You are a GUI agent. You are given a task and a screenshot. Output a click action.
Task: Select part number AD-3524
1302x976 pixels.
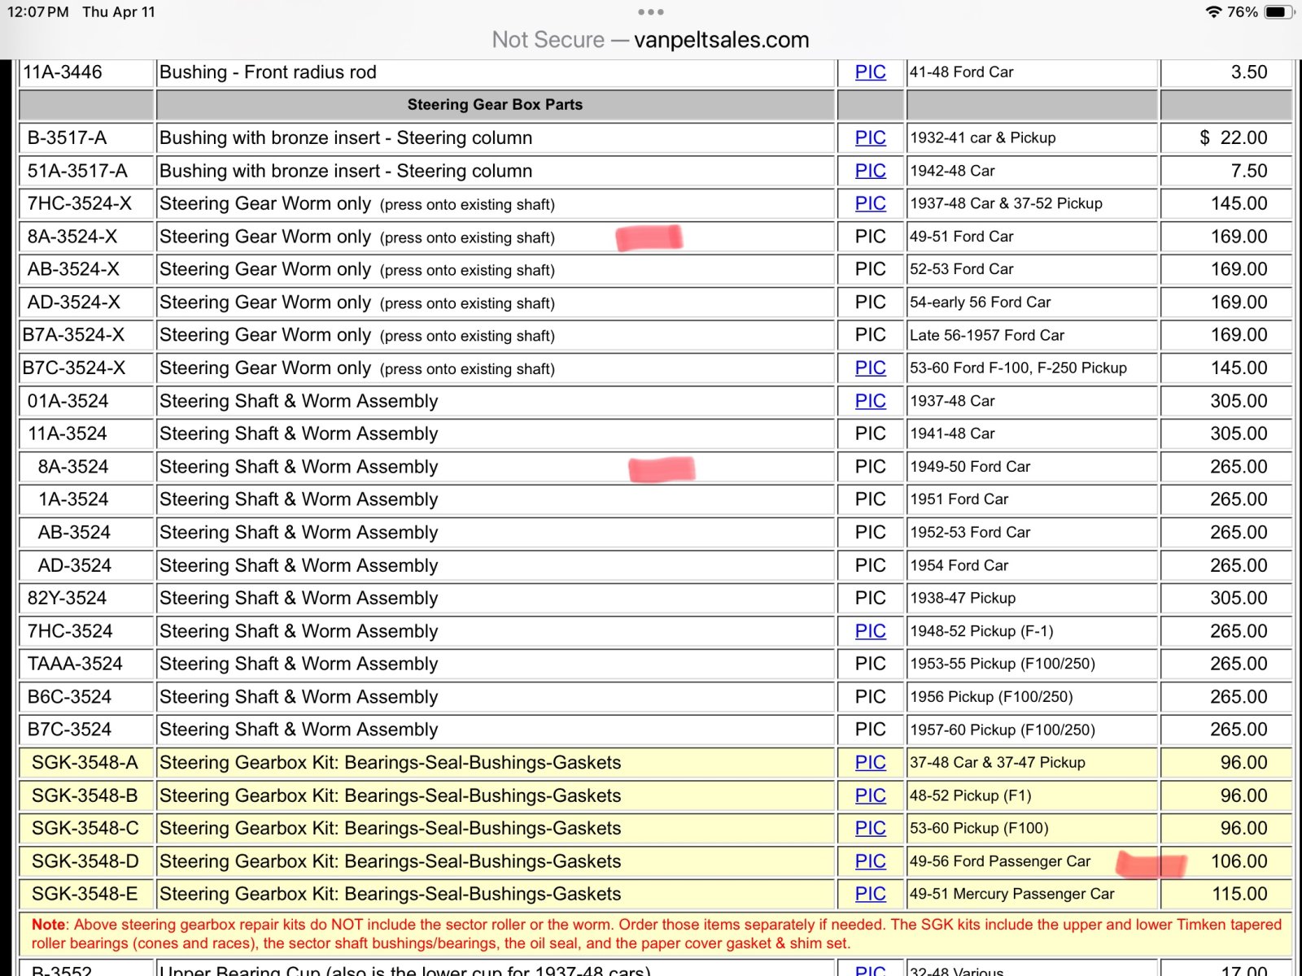pyautogui.click(x=74, y=565)
